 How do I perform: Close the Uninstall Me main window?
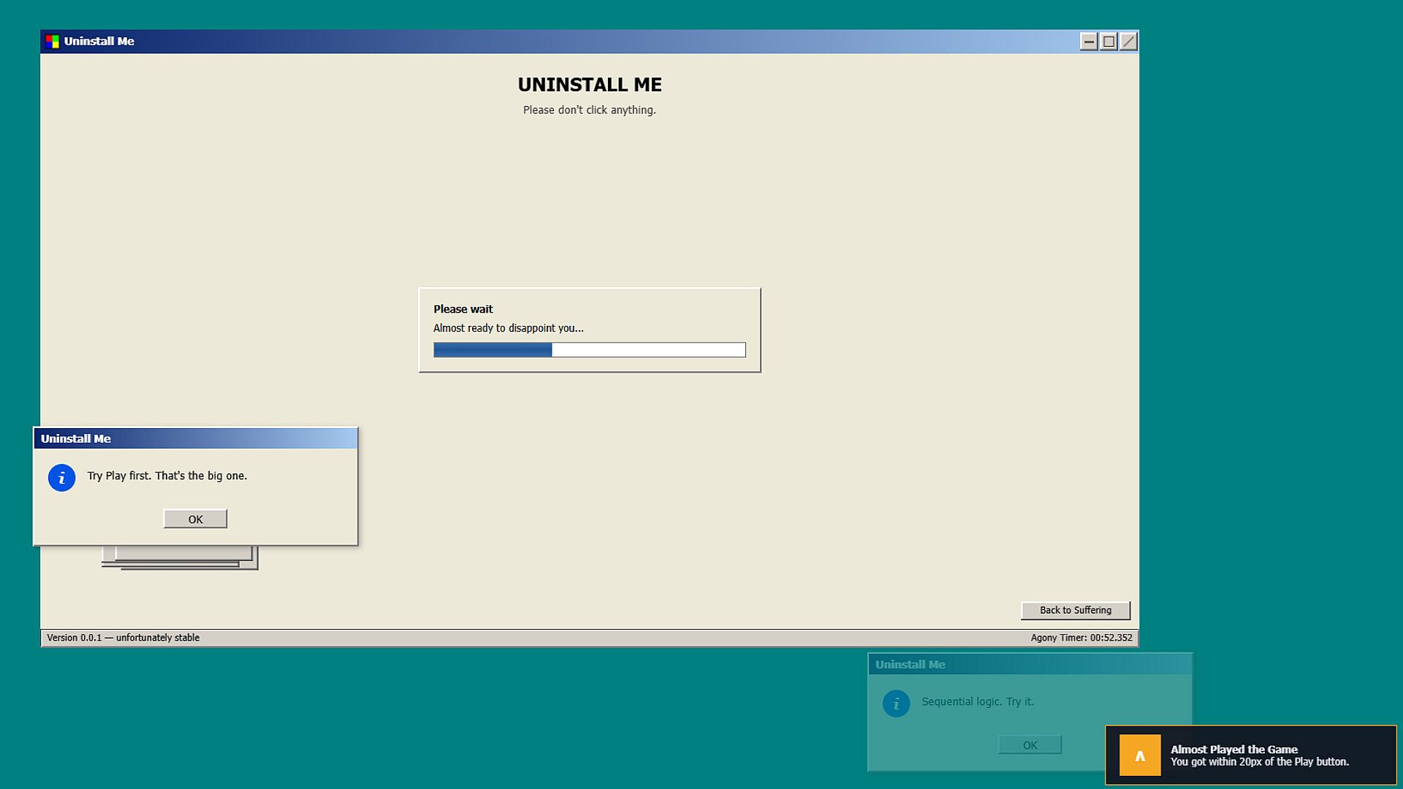tap(1128, 42)
